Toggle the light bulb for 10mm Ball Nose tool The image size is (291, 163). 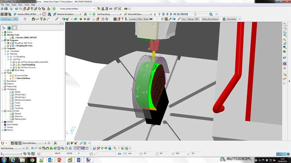(11, 78)
